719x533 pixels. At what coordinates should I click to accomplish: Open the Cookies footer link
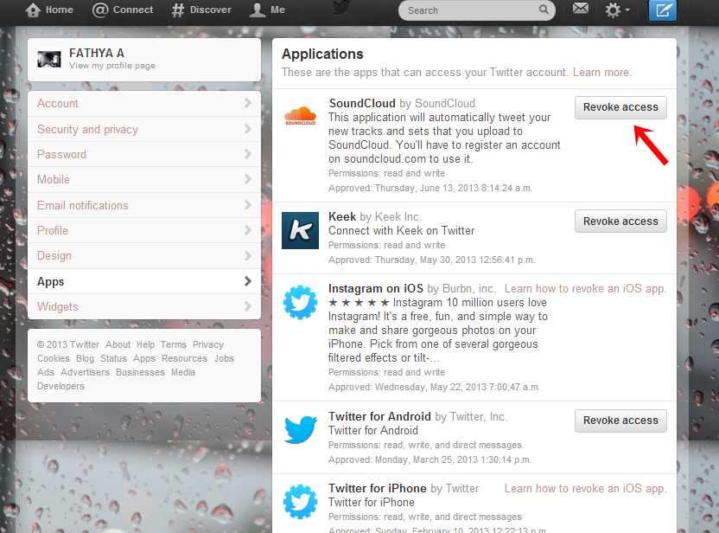54,358
